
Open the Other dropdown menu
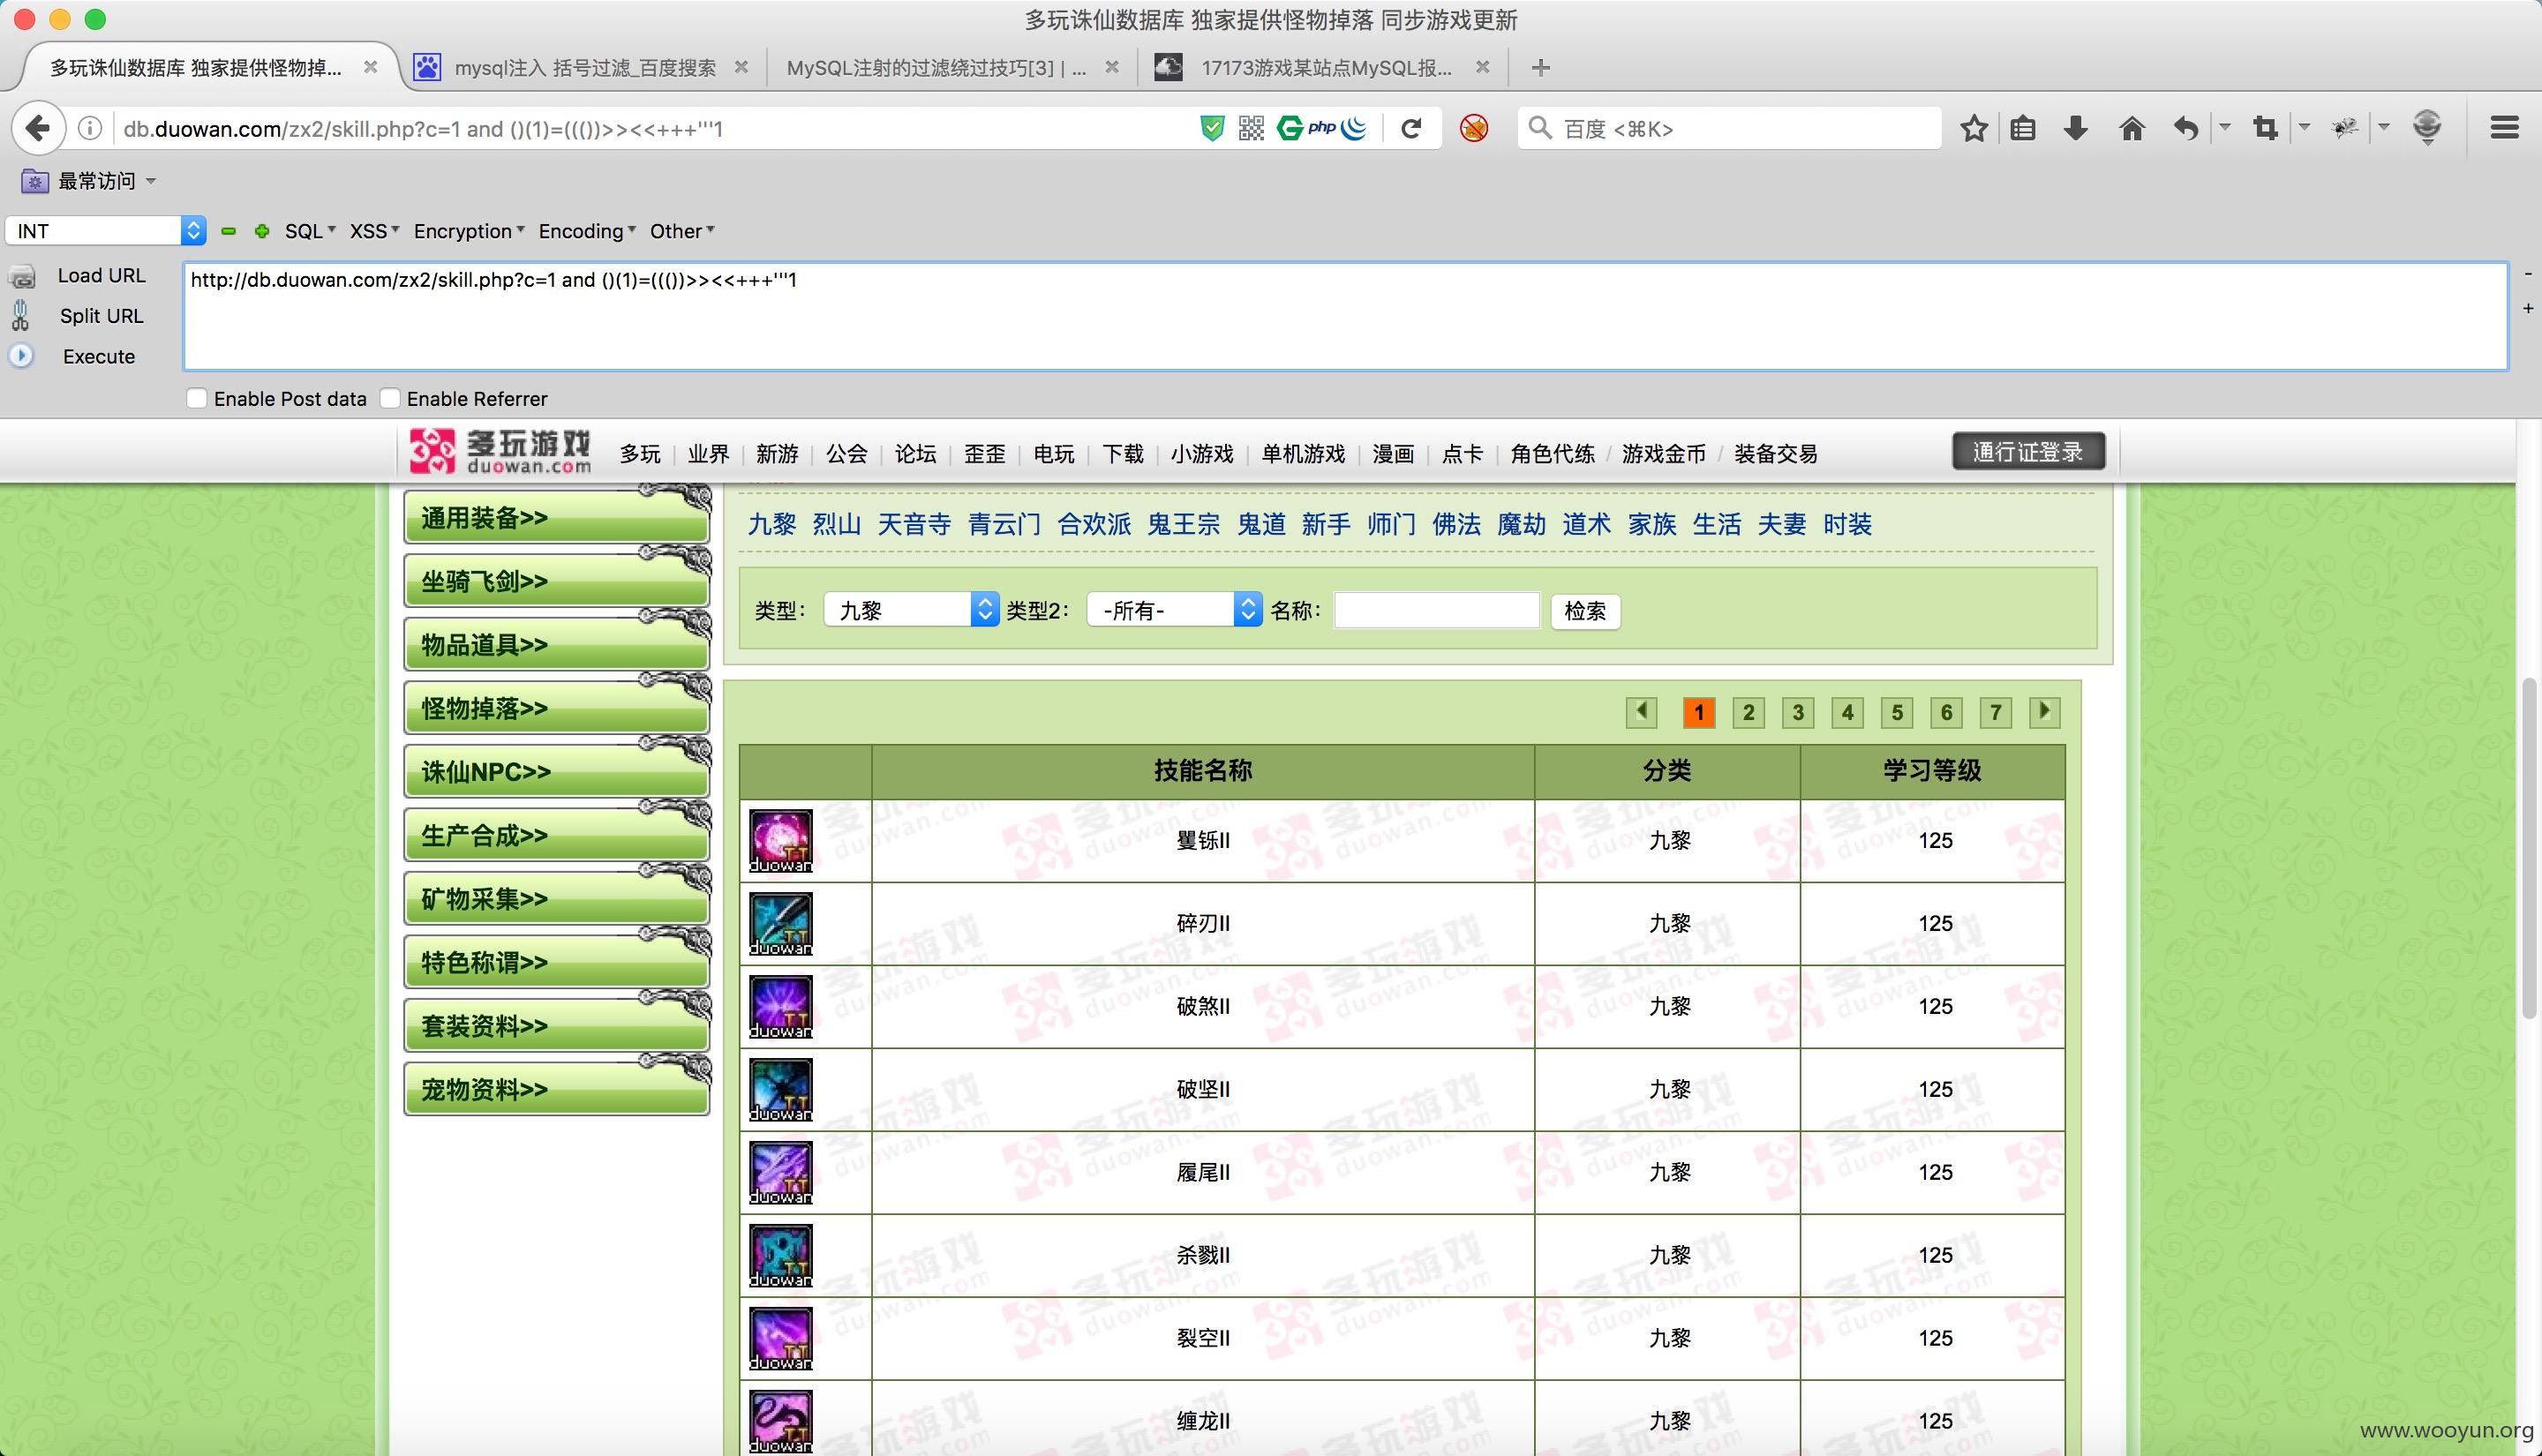(682, 231)
